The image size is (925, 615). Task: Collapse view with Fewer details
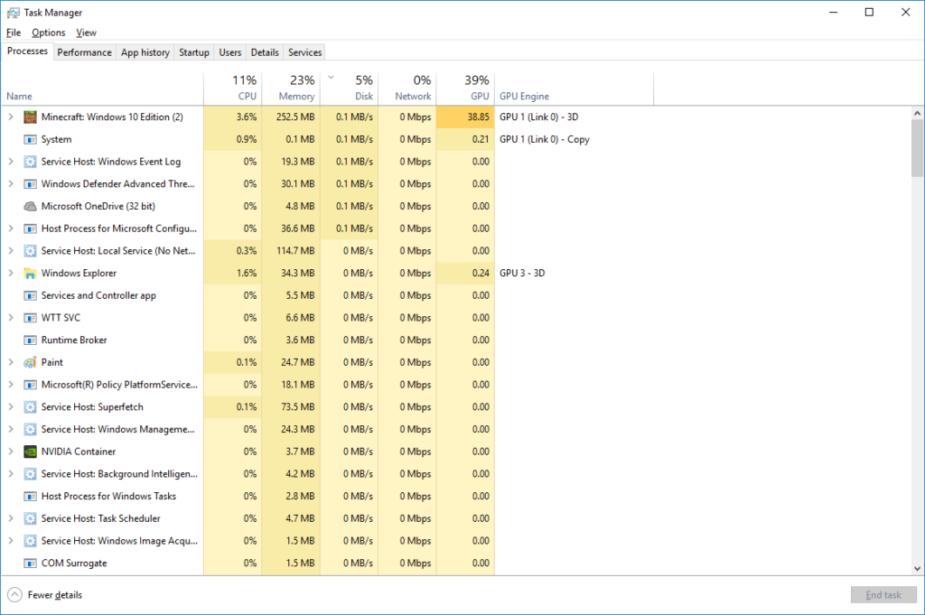pyautogui.click(x=45, y=595)
